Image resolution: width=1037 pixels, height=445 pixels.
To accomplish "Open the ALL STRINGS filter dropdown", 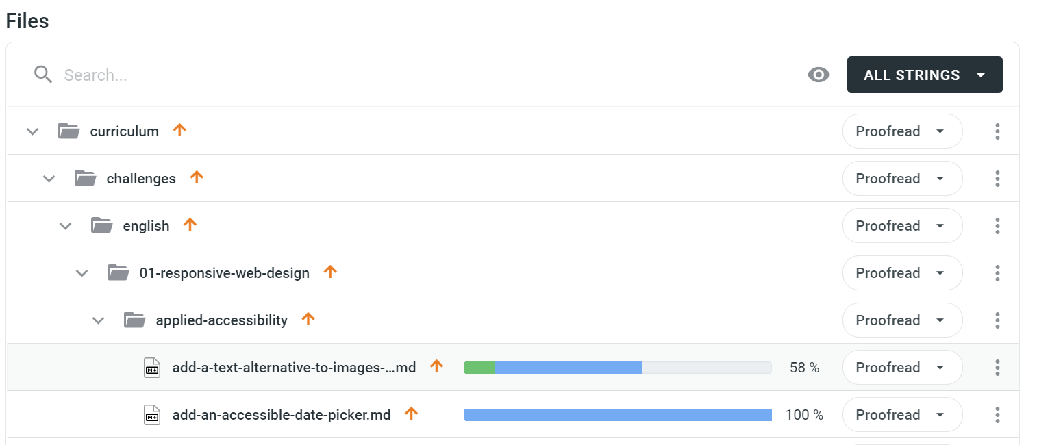I will pyautogui.click(x=925, y=75).
